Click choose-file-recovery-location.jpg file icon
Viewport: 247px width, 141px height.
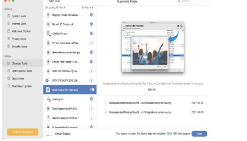tap(48, 52)
